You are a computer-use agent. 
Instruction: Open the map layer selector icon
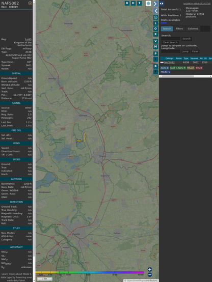(148, 3)
